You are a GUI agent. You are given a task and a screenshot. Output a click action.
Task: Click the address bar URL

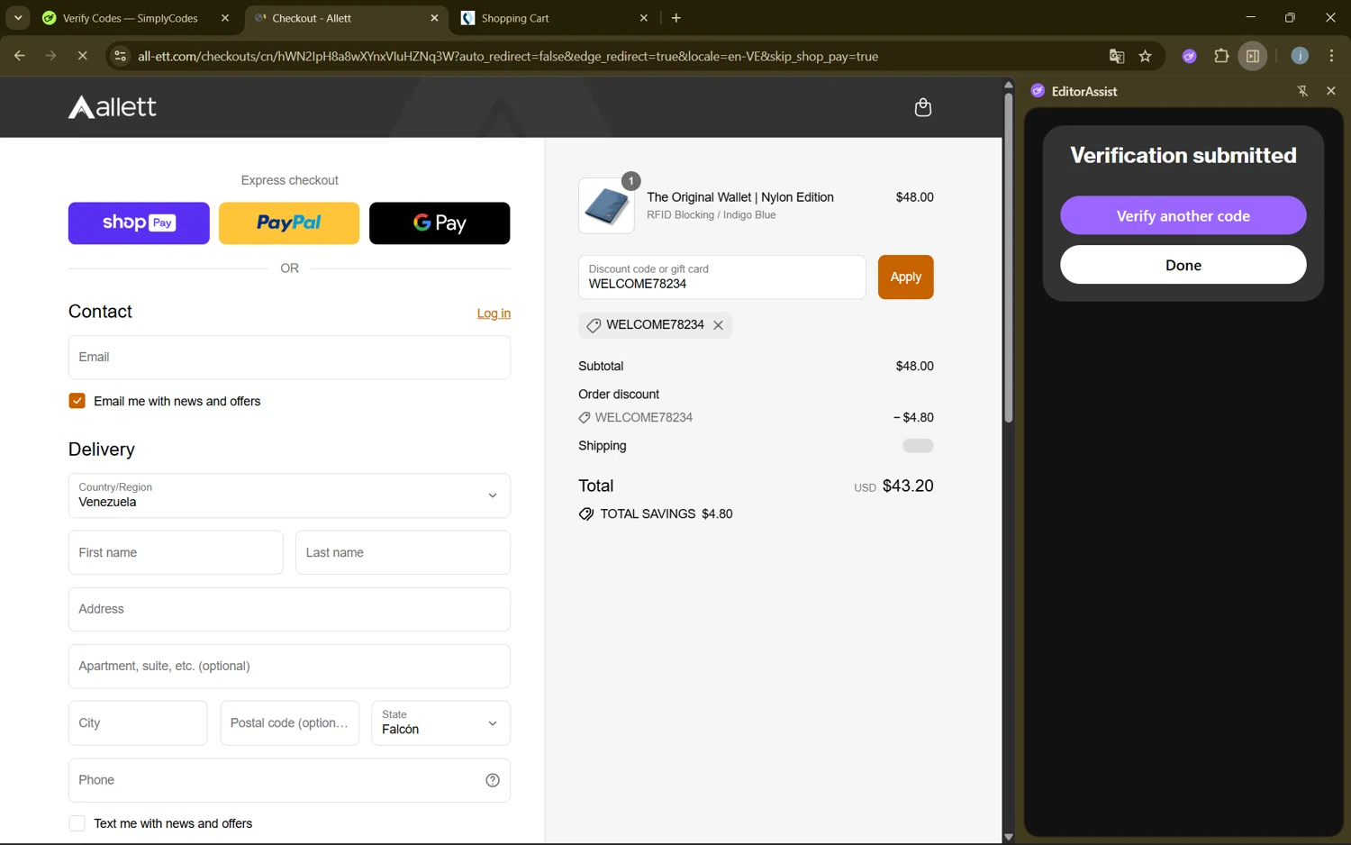pyautogui.click(x=508, y=56)
